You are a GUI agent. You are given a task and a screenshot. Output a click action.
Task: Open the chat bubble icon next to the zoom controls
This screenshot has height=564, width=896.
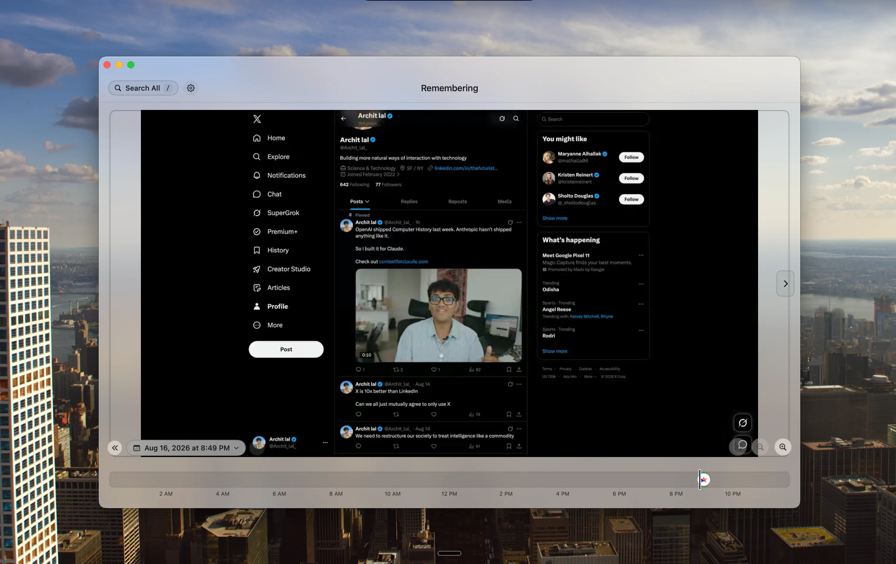tap(742, 445)
